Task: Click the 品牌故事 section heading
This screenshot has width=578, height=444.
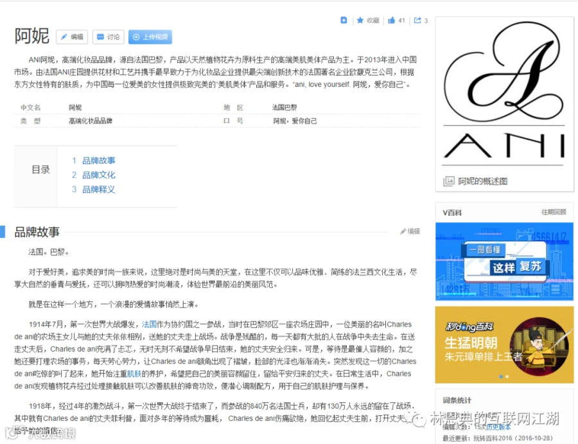Action: [x=37, y=232]
